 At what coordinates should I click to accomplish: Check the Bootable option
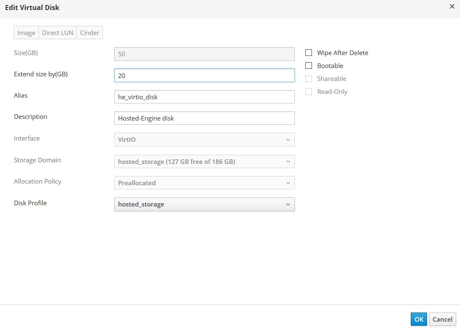tap(309, 66)
